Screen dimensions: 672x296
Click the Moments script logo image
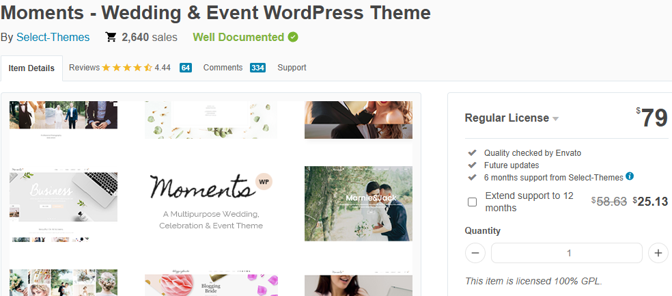pyautogui.click(x=202, y=187)
